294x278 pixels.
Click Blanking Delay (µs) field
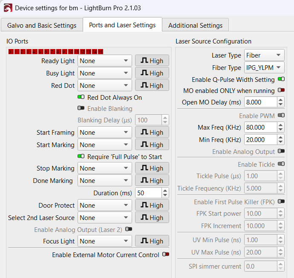[x=148, y=120]
